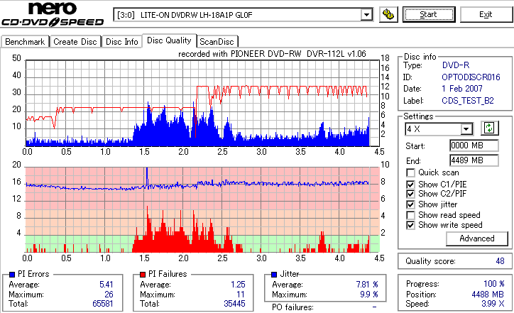Click the Quality score value 48
This screenshot has width=514, height=313.
[500, 261]
